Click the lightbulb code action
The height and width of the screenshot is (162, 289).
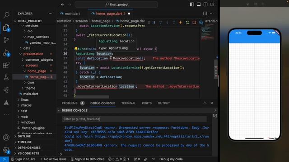point(76,49)
